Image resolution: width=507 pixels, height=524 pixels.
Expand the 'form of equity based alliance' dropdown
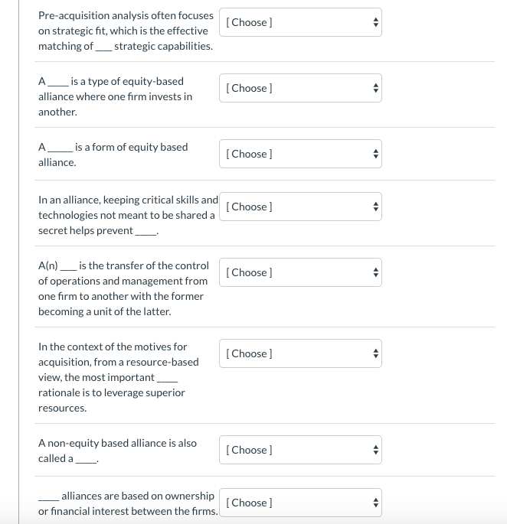[x=300, y=154]
